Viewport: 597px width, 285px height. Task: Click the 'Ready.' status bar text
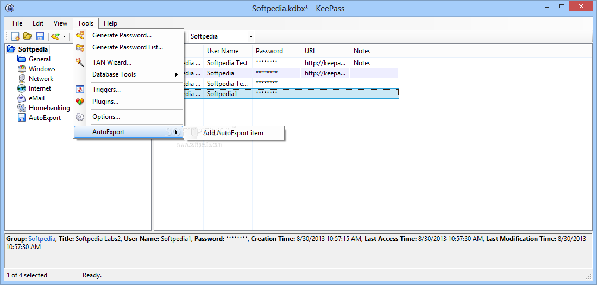click(x=92, y=275)
